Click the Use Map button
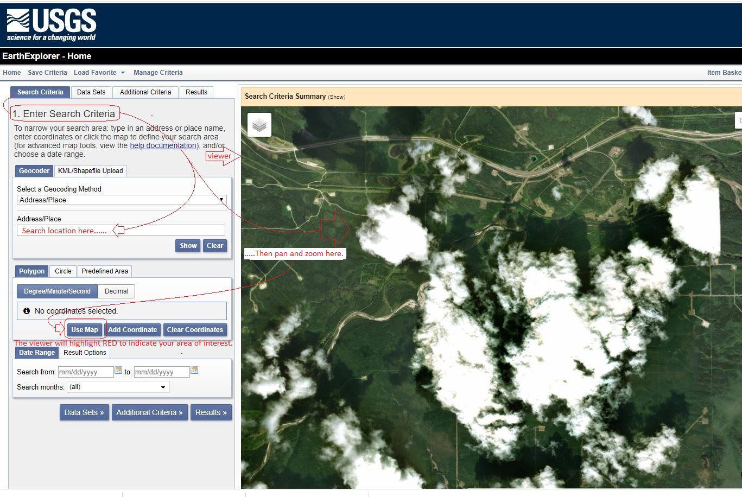 point(85,329)
